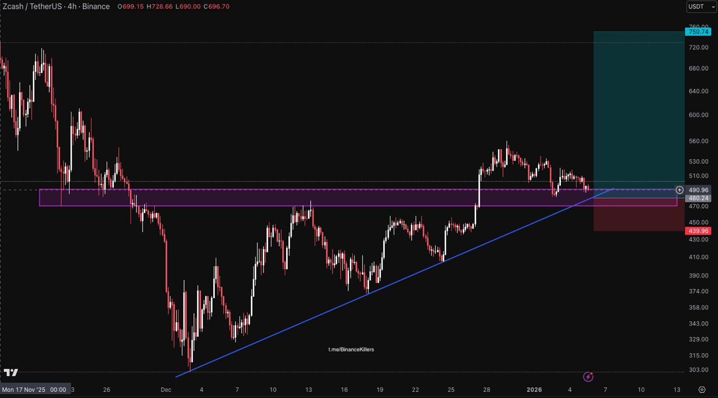Viewport: 718px width, 398px height.
Task: Click the Dec marker on time axis
Action: (165, 390)
